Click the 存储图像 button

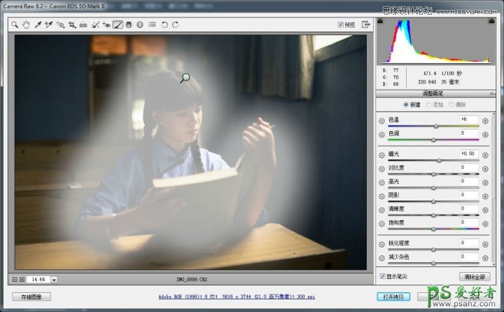[x=31, y=297]
